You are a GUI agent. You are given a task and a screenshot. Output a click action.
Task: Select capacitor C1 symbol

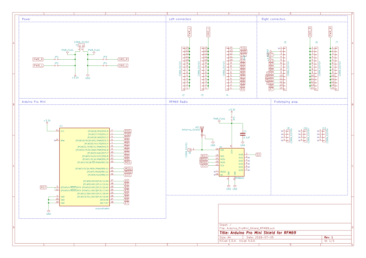[243, 134]
